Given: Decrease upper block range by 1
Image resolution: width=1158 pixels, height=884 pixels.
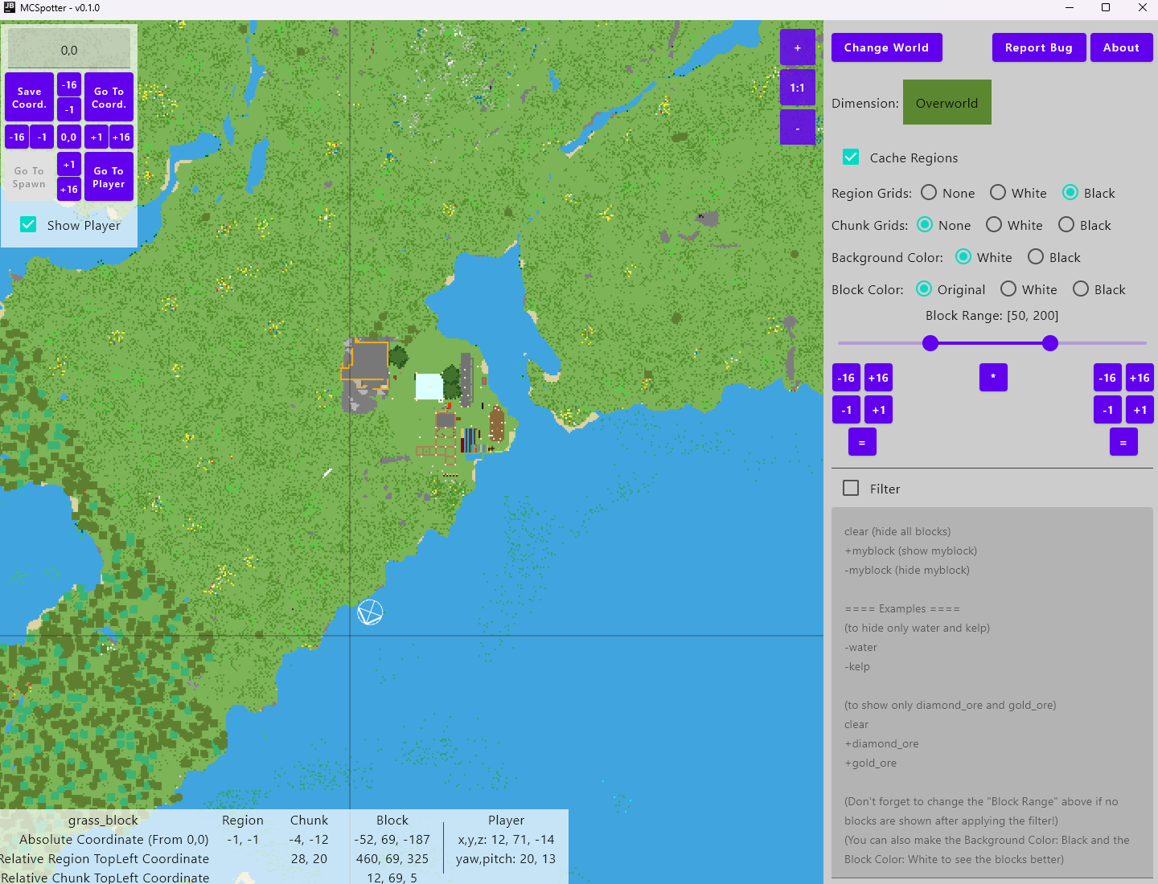Looking at the screenshot, I should 1108,410.
